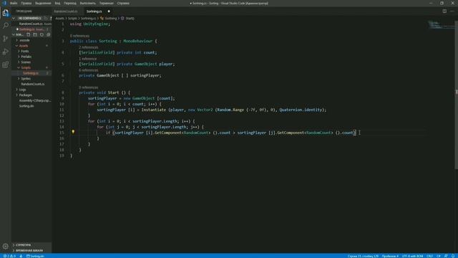This screenshot has width=458, height=258.
Task: Click the Scripts breadcrumb
Action: (72, 18)
